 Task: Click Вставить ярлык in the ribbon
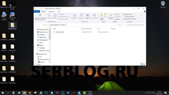coord(63,19)
